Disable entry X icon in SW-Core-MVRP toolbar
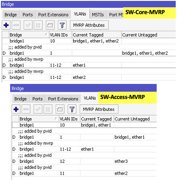178x182 pixels. (x=38, y=25)
